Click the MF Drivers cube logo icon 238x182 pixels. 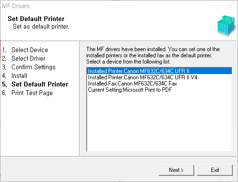pos(226,25)
